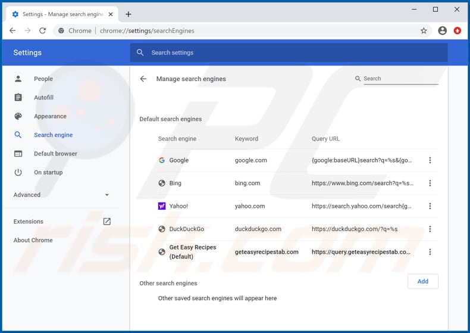Select the Bing search engine name
Screen dimensions: 470x333
175,183
